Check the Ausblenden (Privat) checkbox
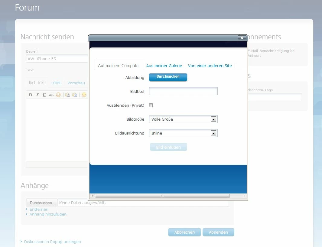Image resolution: width=322 pixels, height=247 pixels. [151, 105]
